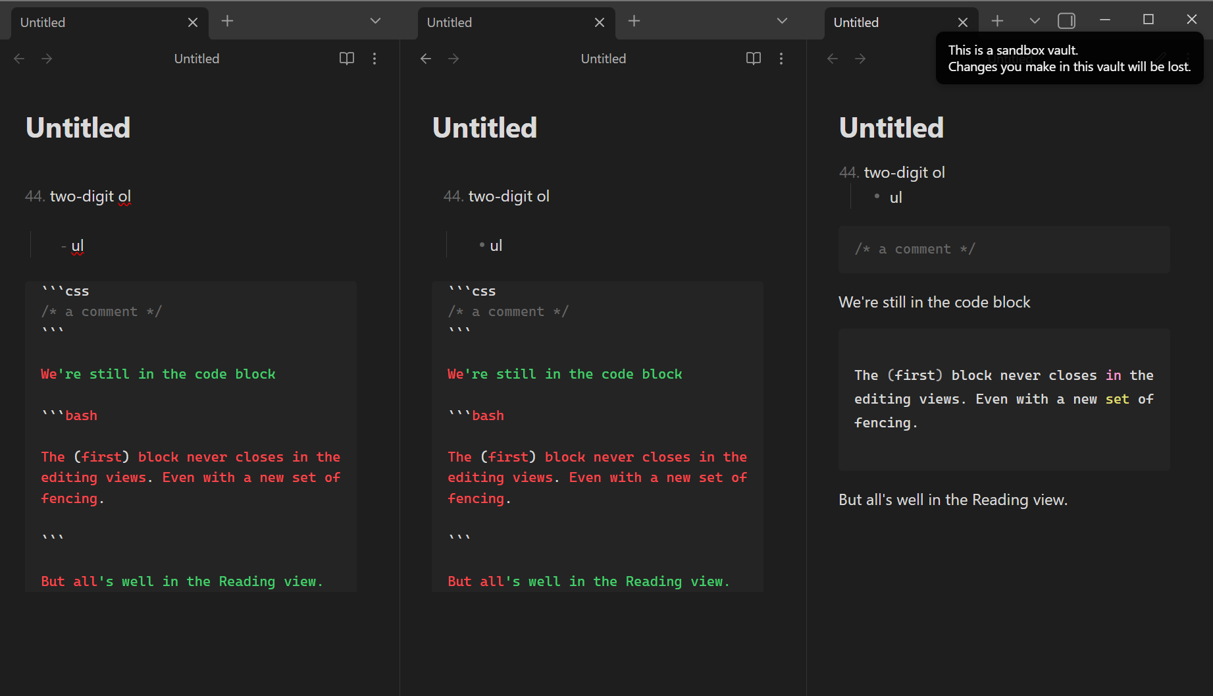Switch left pane to reading view
The height and width of the screenshot is (696, 1213).
coord(347,59)
